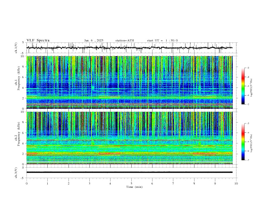Image resolution: width=266 pixels, height=206 pixels.
Task: Click the ch.1 frequency tick label "6"
Action: pos(24,77)
